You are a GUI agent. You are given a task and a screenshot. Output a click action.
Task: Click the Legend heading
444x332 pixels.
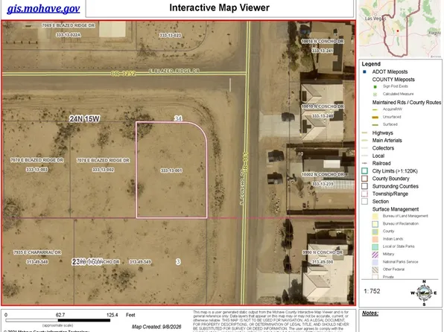pyautogui.click(x=371, y=64)
